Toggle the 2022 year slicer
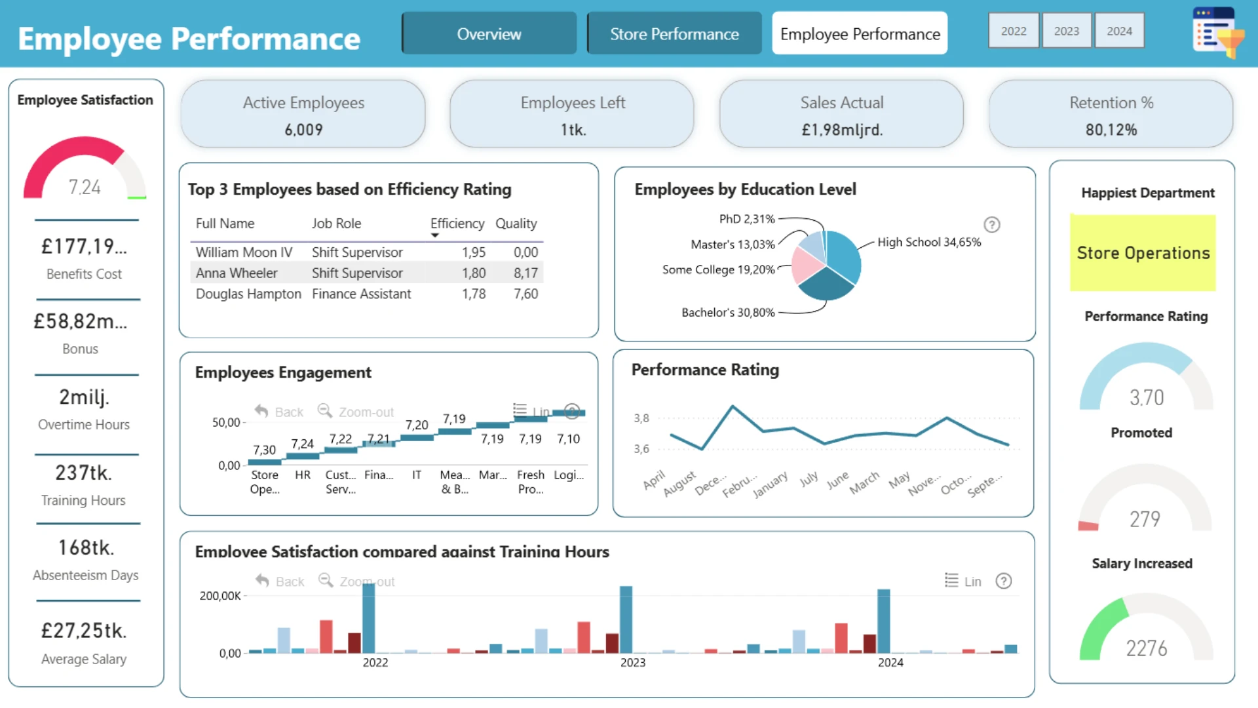Image resolution: width=1258 pixels, height=708 pixels. tap(1013, 31)
